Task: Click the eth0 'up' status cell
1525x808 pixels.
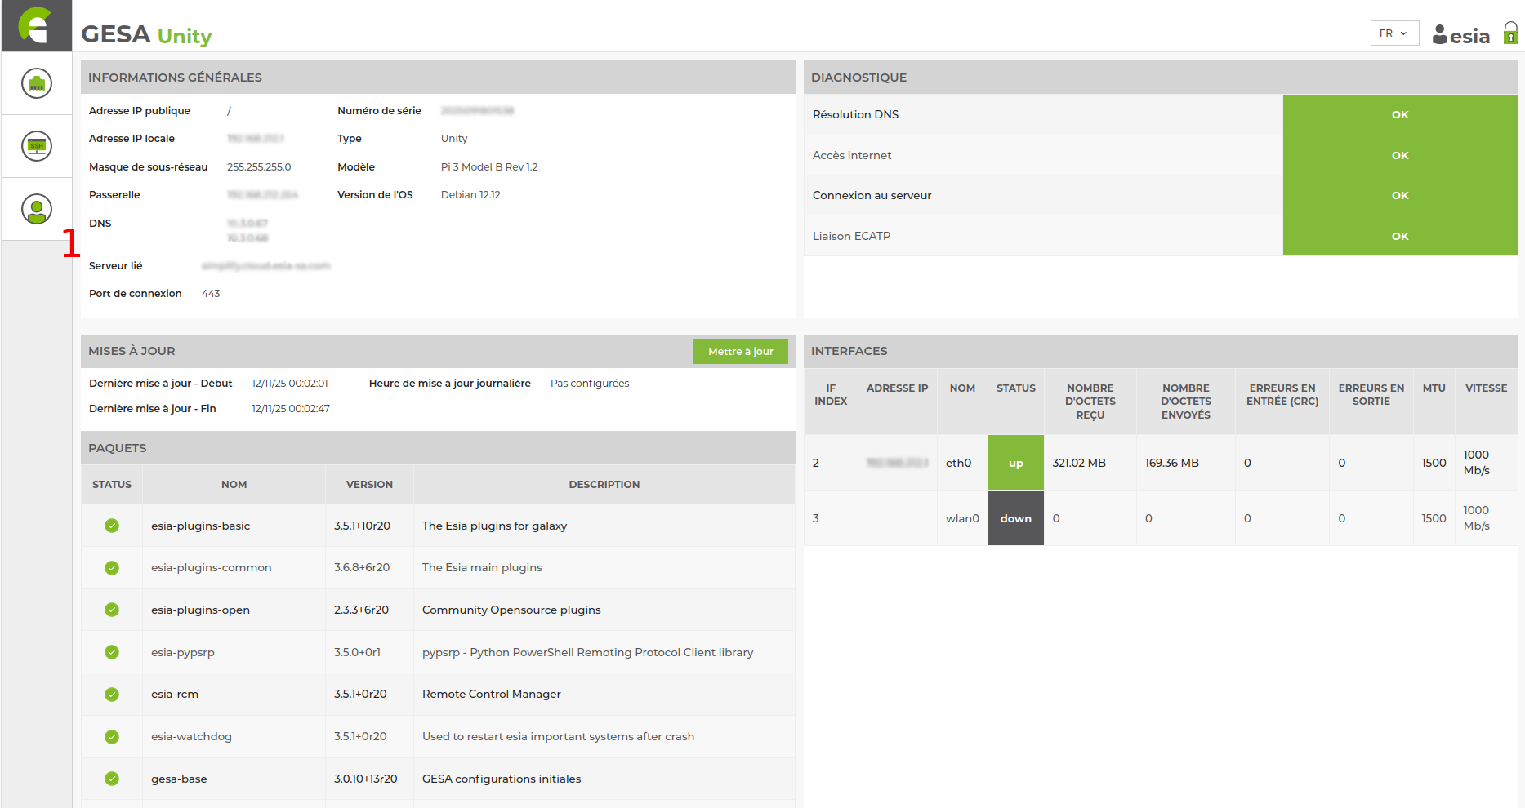Action: click(1015, 463)
